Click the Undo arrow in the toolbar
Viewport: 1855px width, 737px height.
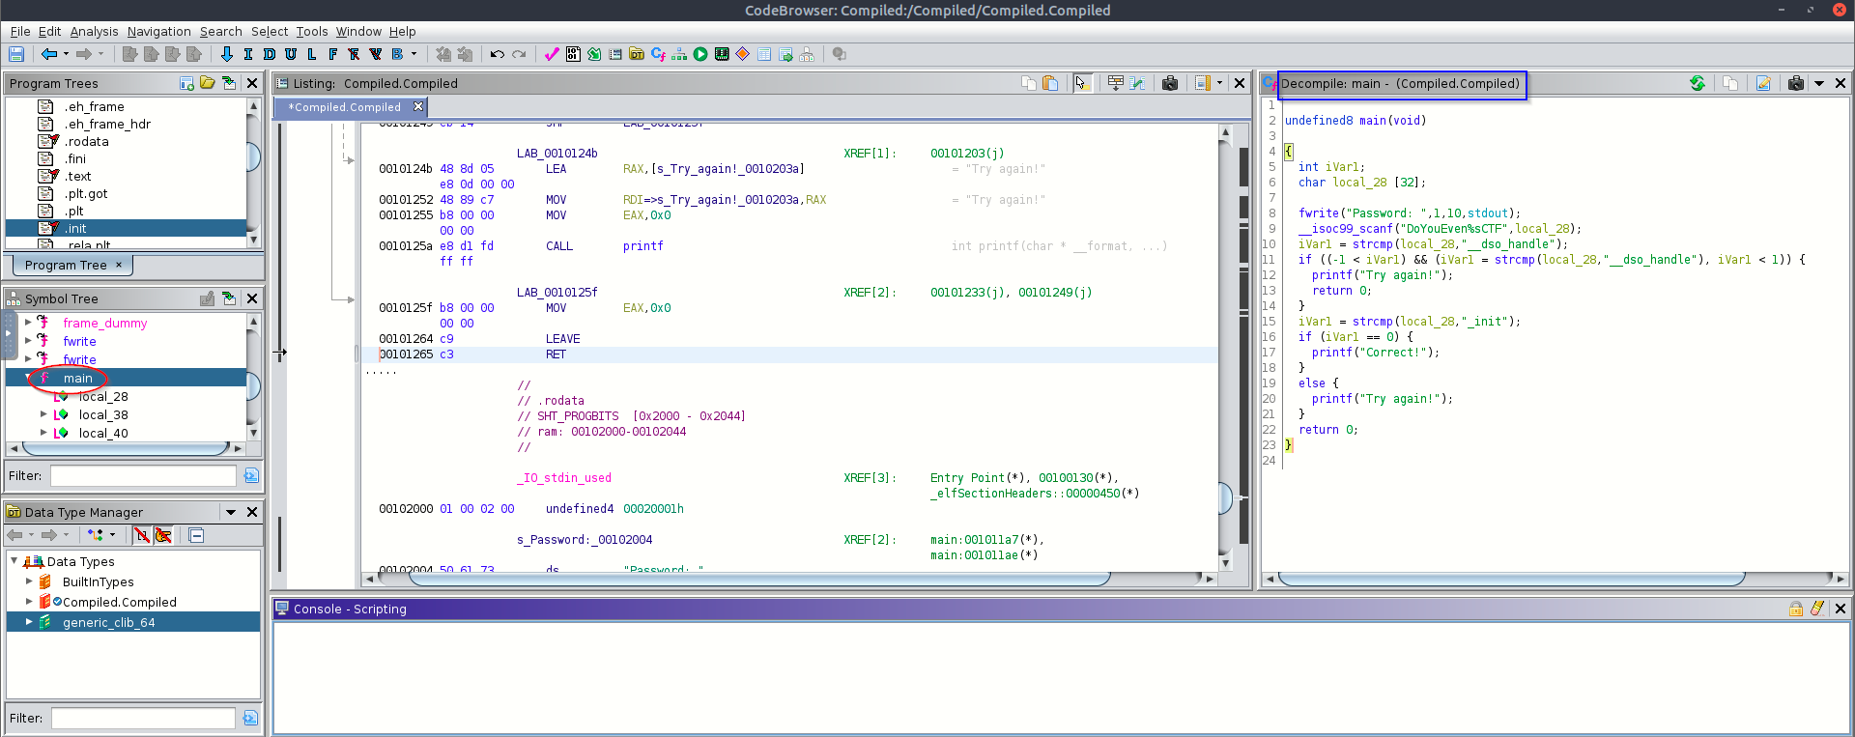coord(497,54)
